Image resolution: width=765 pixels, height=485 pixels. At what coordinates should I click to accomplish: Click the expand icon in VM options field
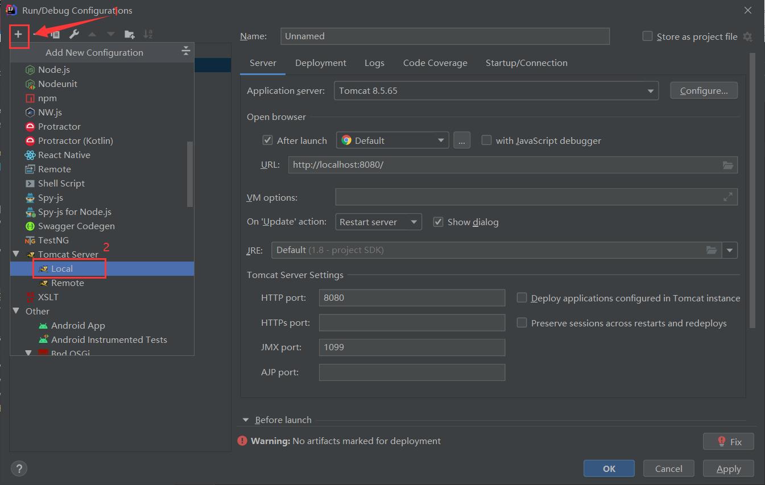pyautogui.click(x=728, y=197)
